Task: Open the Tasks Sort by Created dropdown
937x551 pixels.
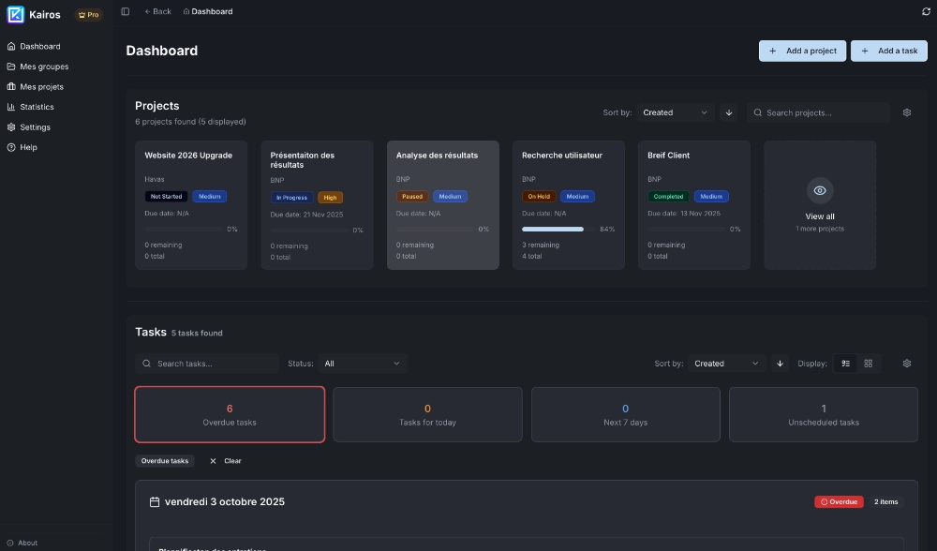Action: tap(726, 364)
